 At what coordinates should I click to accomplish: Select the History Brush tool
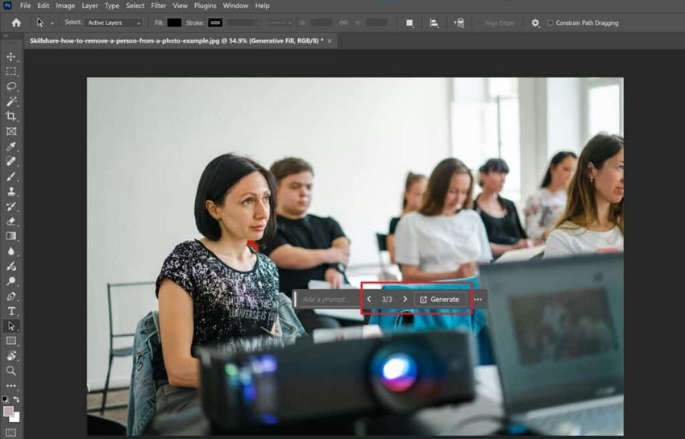11,206
